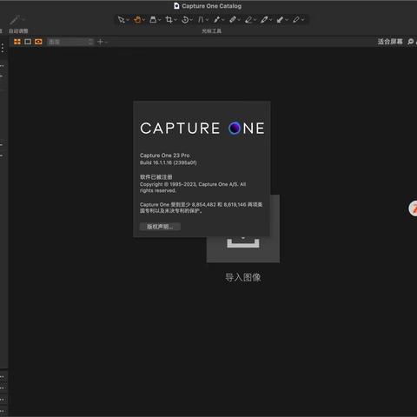Click the Build 16.1.1.16 text
This screenshot has height=417, width=417.
169,162
